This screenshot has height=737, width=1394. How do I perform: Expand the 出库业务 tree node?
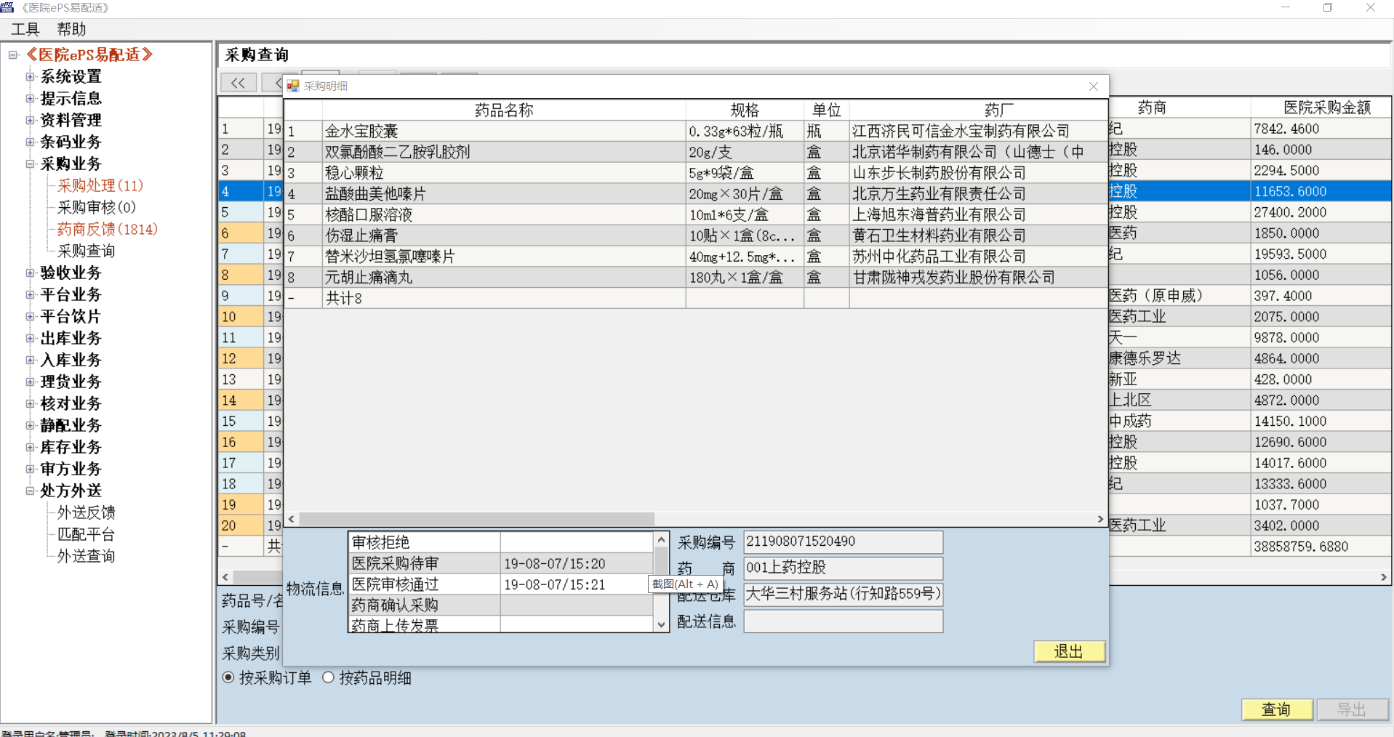click(x=30, y=338)
